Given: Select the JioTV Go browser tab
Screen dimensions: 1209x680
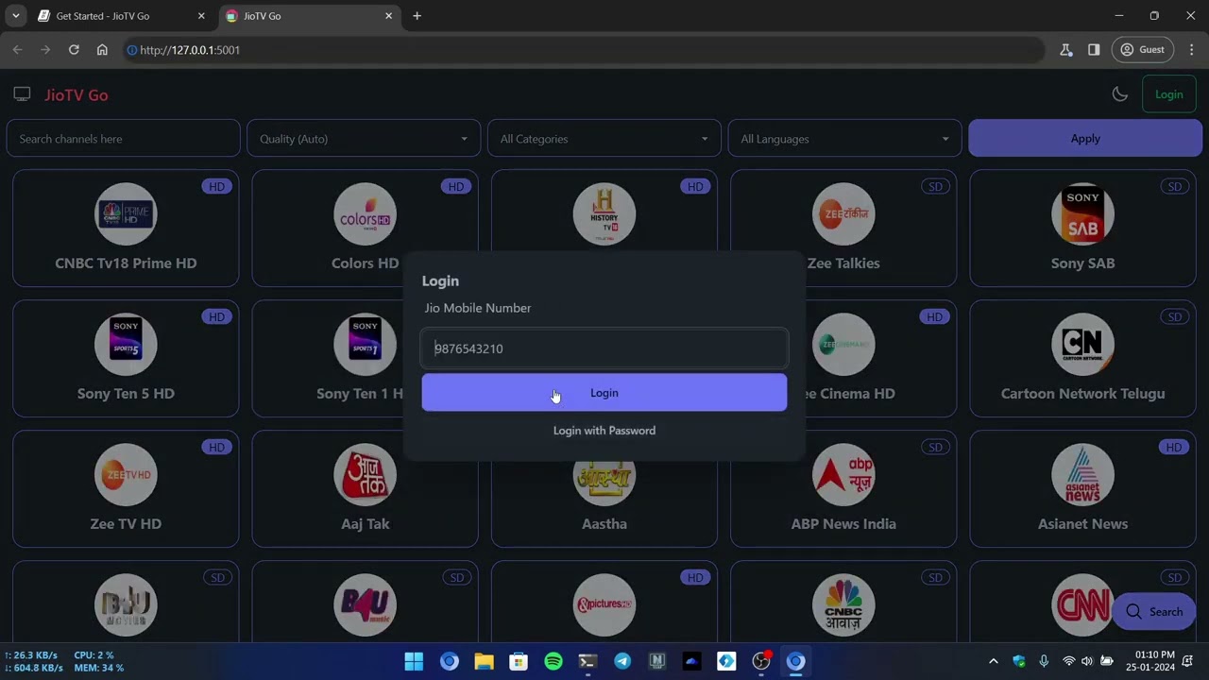Looking at the screenshot, I should 310,16.
